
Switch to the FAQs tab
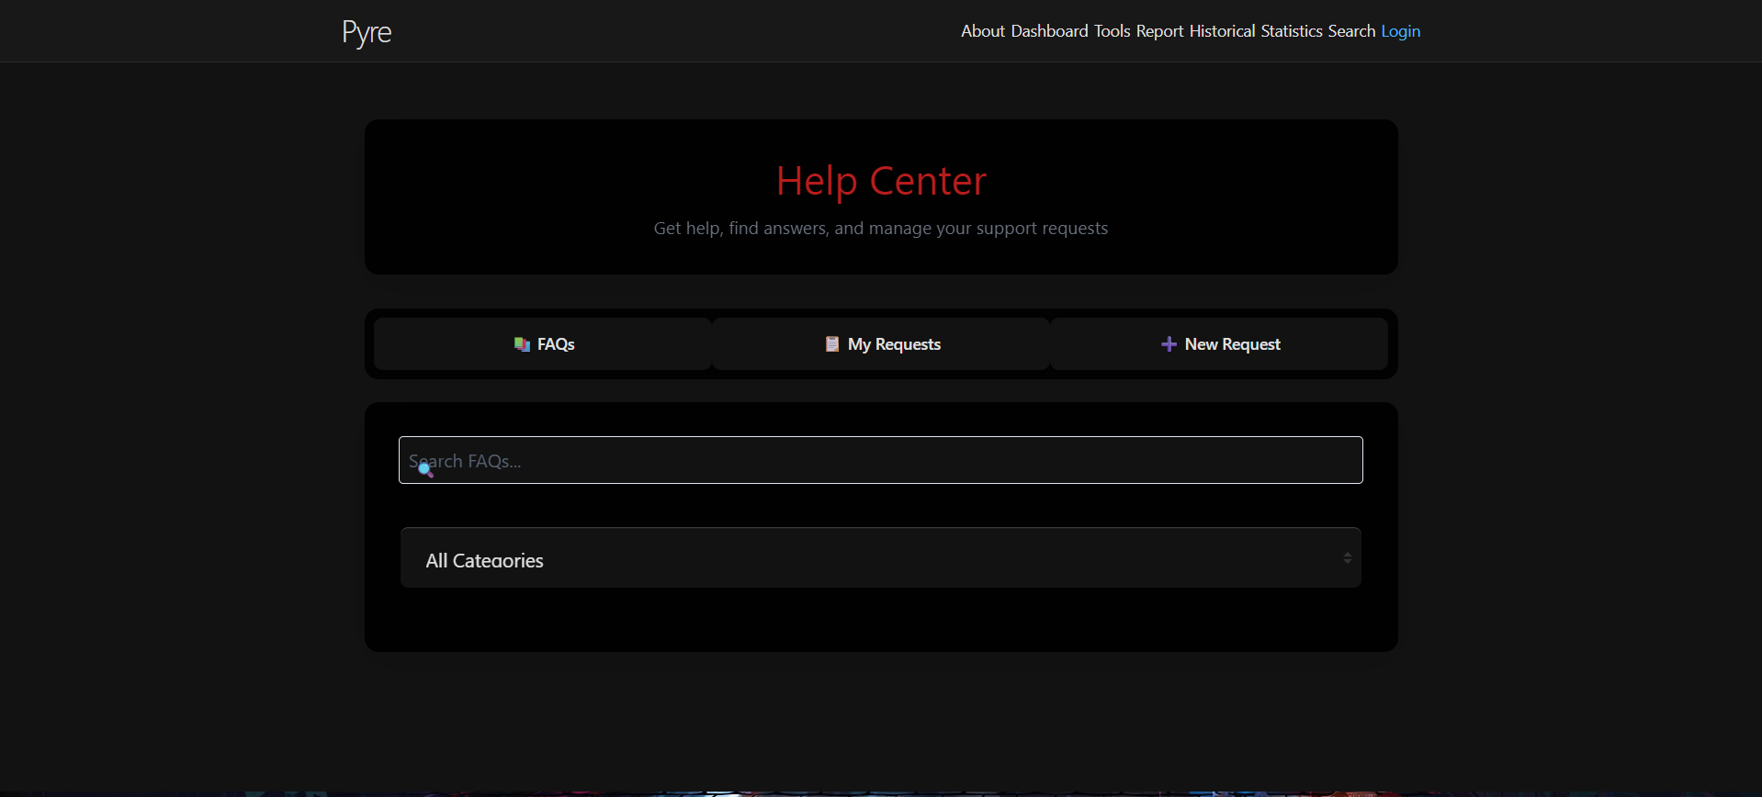(543, 344)
